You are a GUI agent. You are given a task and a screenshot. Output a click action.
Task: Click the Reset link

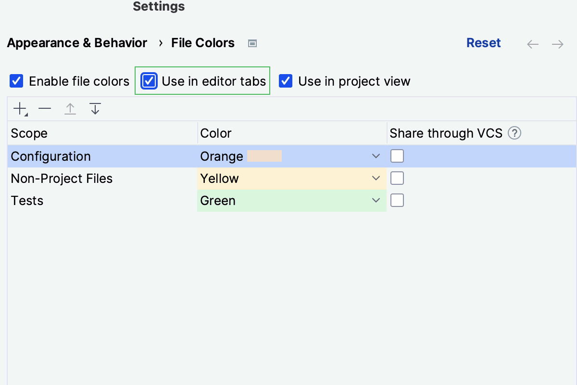[x=484, y=43]
